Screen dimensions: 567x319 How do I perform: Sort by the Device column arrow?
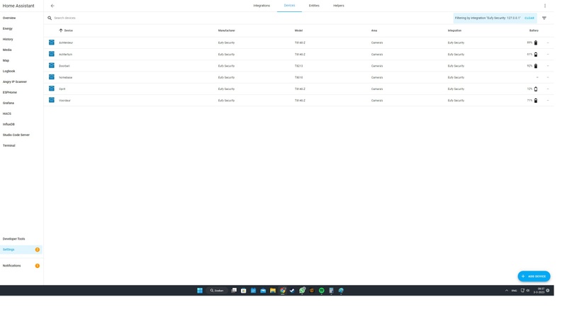[x=61, y=30]
